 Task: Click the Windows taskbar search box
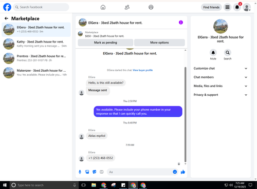click(44, 185)
